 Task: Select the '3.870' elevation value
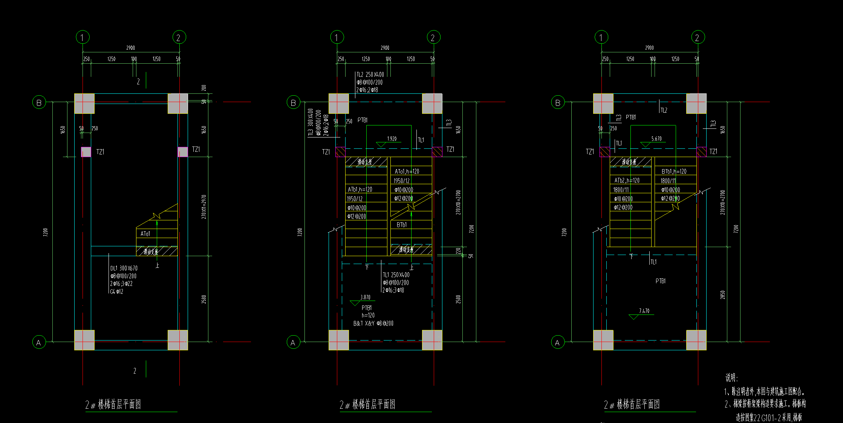click(x=365, y=297)
